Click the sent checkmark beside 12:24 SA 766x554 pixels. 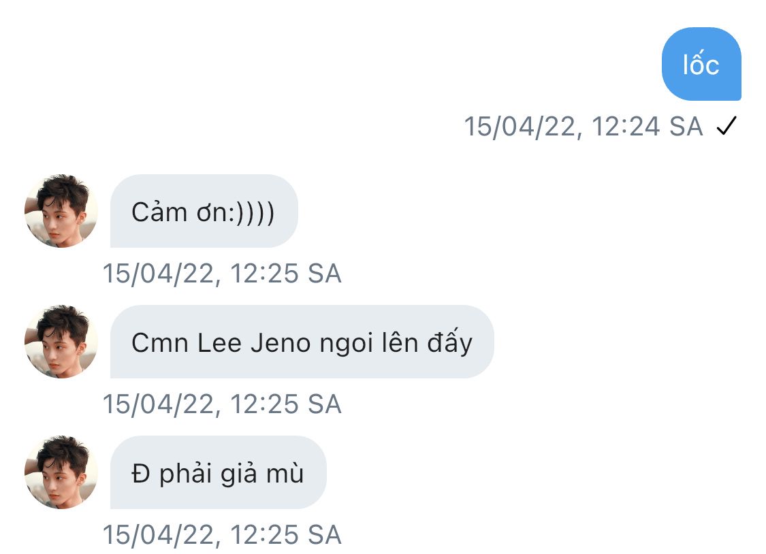727,127
